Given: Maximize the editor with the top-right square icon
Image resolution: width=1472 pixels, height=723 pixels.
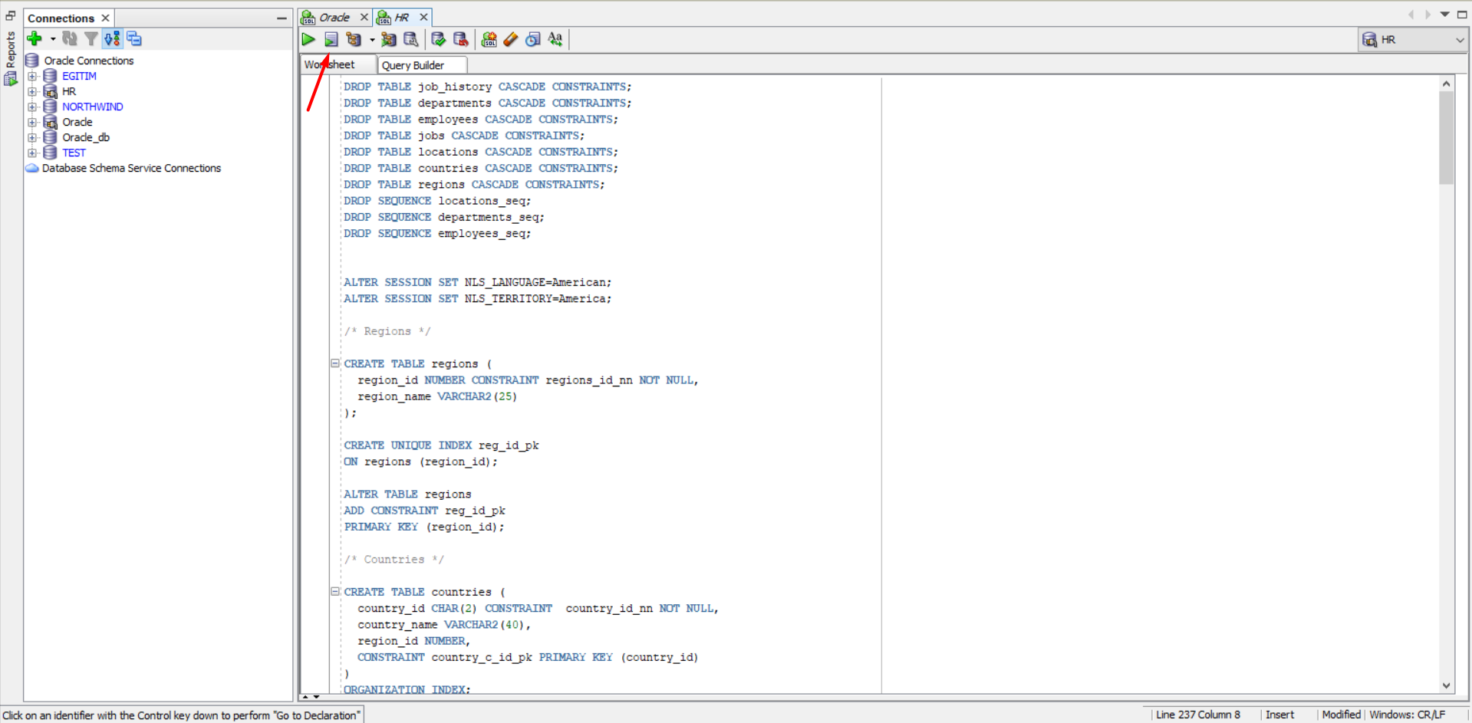Looking at the screenshot, I should [1462, 15].
